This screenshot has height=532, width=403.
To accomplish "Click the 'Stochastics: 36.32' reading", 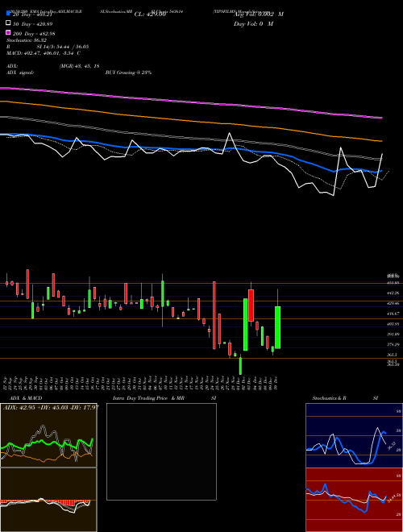I will pyautogui.click(x=26, y=40).
